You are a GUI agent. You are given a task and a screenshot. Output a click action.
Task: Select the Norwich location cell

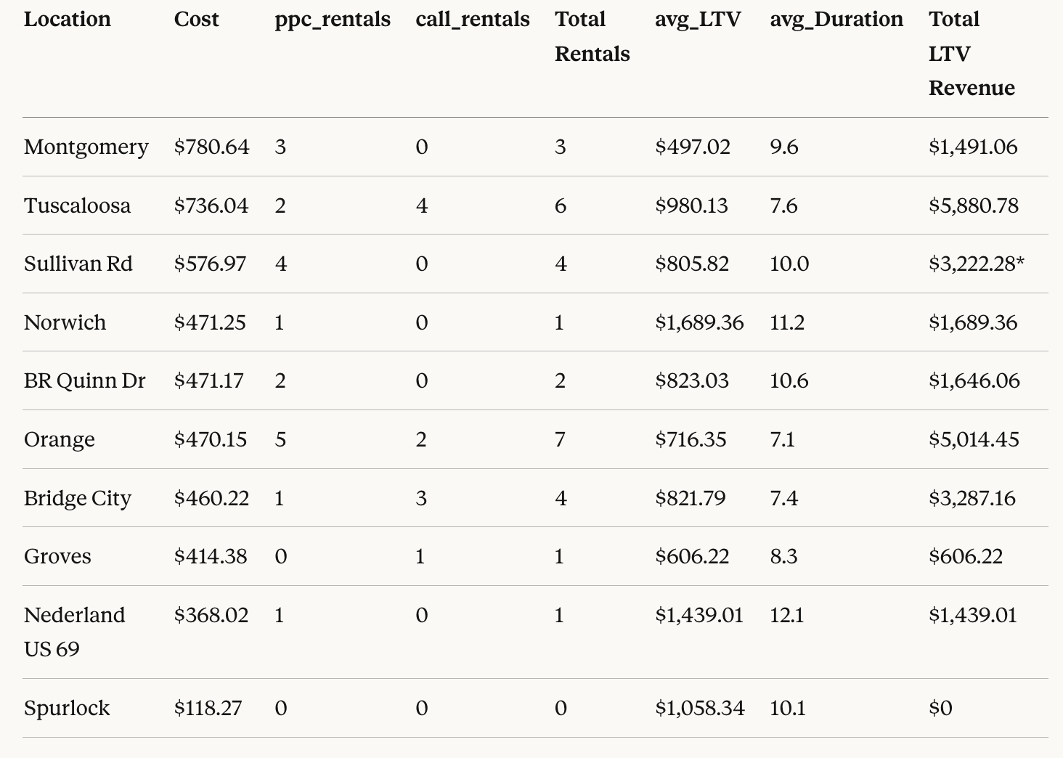coord(65,322)
